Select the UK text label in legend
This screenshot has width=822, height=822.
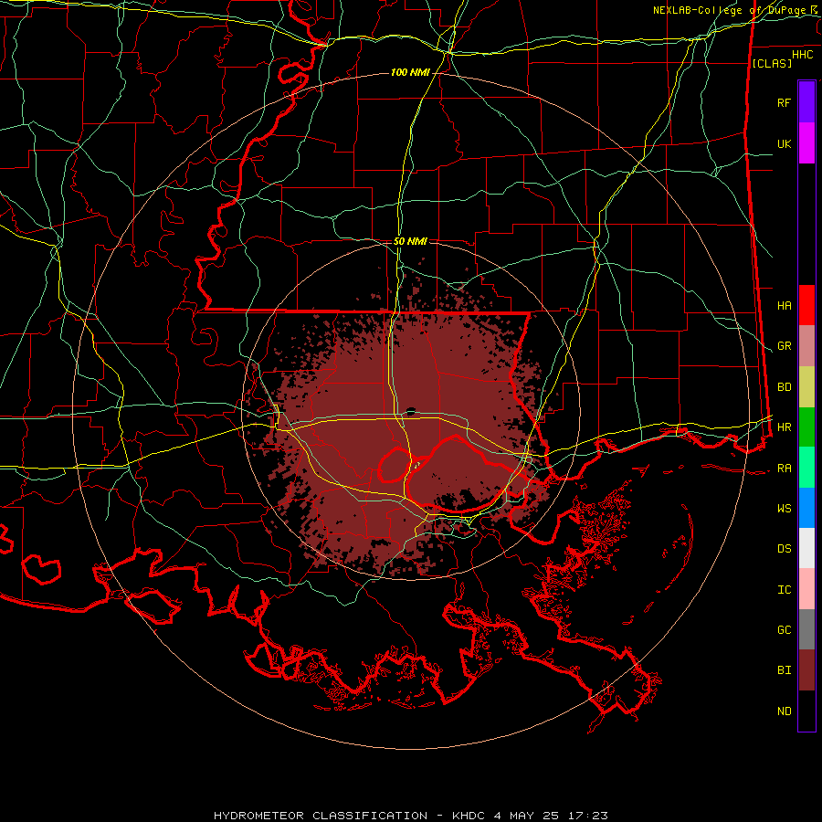784,143
